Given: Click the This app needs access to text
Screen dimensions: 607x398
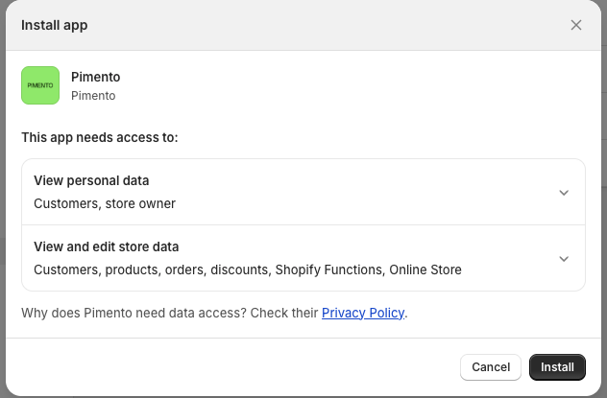Looking at the screenshot, I should coord(100,137).
